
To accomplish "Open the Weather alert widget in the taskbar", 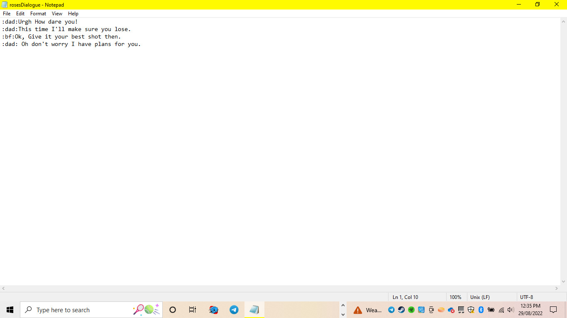I will click(367, 310).
